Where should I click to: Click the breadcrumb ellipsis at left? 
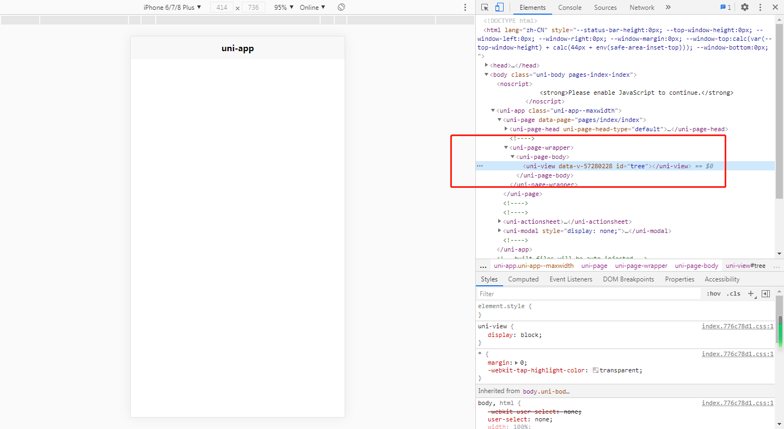coord(483,266)
